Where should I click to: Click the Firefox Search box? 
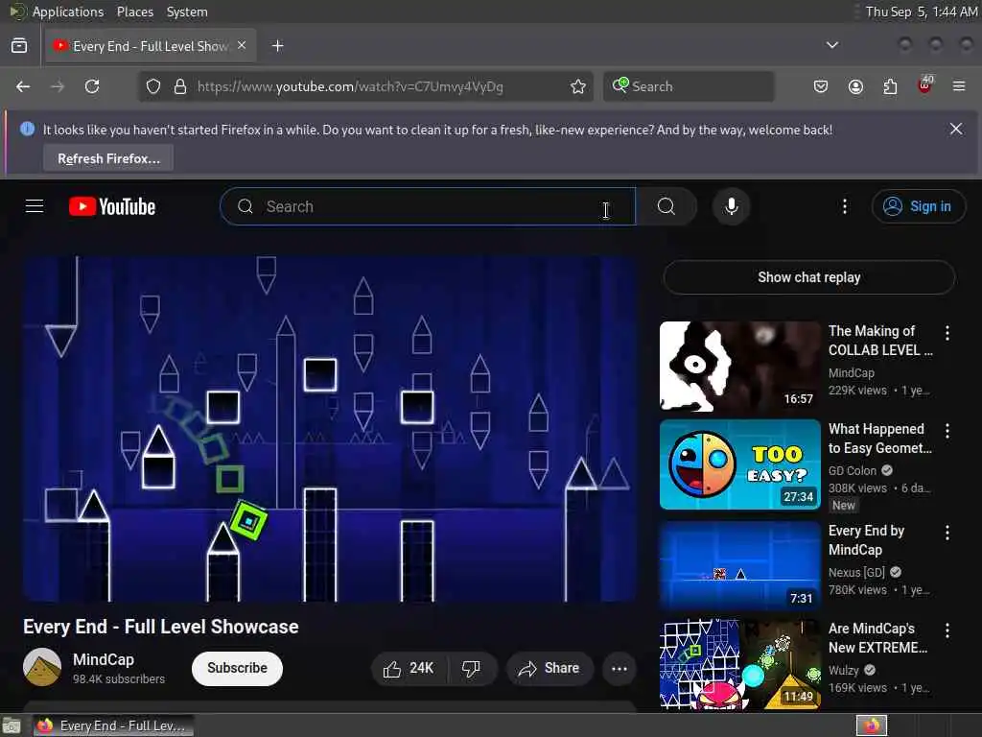689,86
